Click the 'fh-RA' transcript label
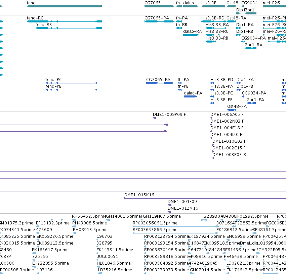The image size is (286, 275). (182, 18)
